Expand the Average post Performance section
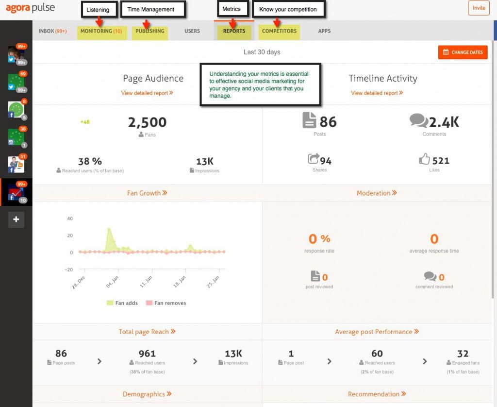The height and width of the screenshot is (407, 497). pos(377,332)
